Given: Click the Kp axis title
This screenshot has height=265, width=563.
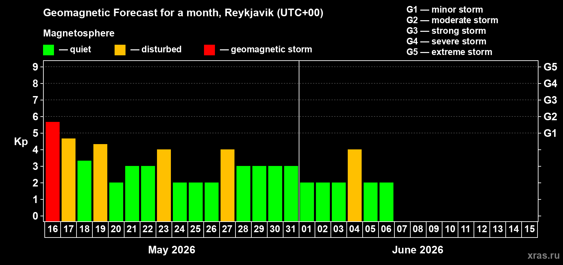Looking at the screenshot, I should [21, 142].
